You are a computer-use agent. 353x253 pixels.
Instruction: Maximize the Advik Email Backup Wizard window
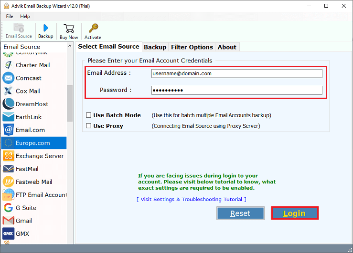[x=326, y=6]
